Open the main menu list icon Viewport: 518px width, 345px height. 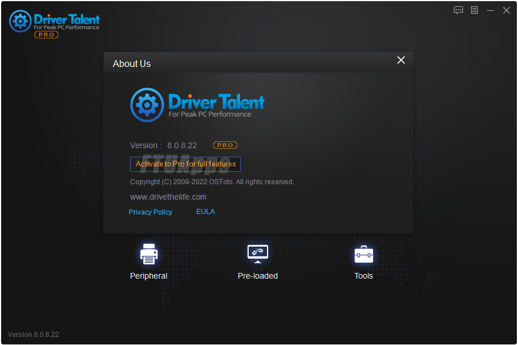(474, 10)
